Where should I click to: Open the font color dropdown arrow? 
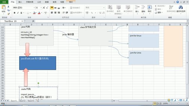41,13
